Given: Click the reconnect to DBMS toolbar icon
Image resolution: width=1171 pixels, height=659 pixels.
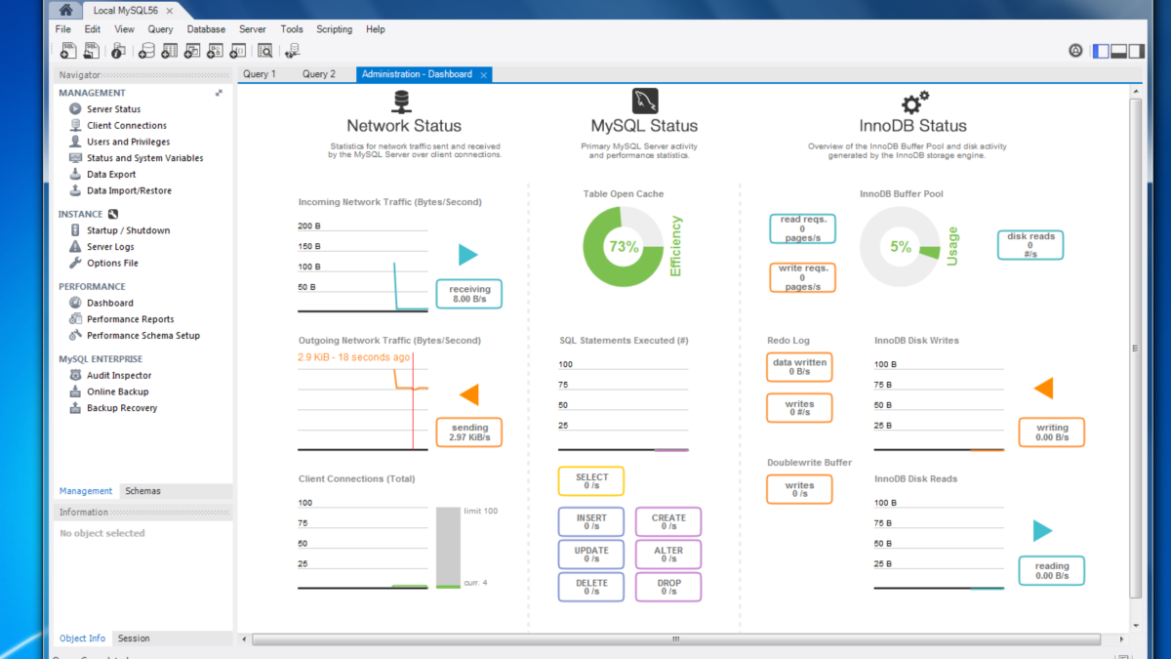Looking at the screenshot, I should 292,51.
